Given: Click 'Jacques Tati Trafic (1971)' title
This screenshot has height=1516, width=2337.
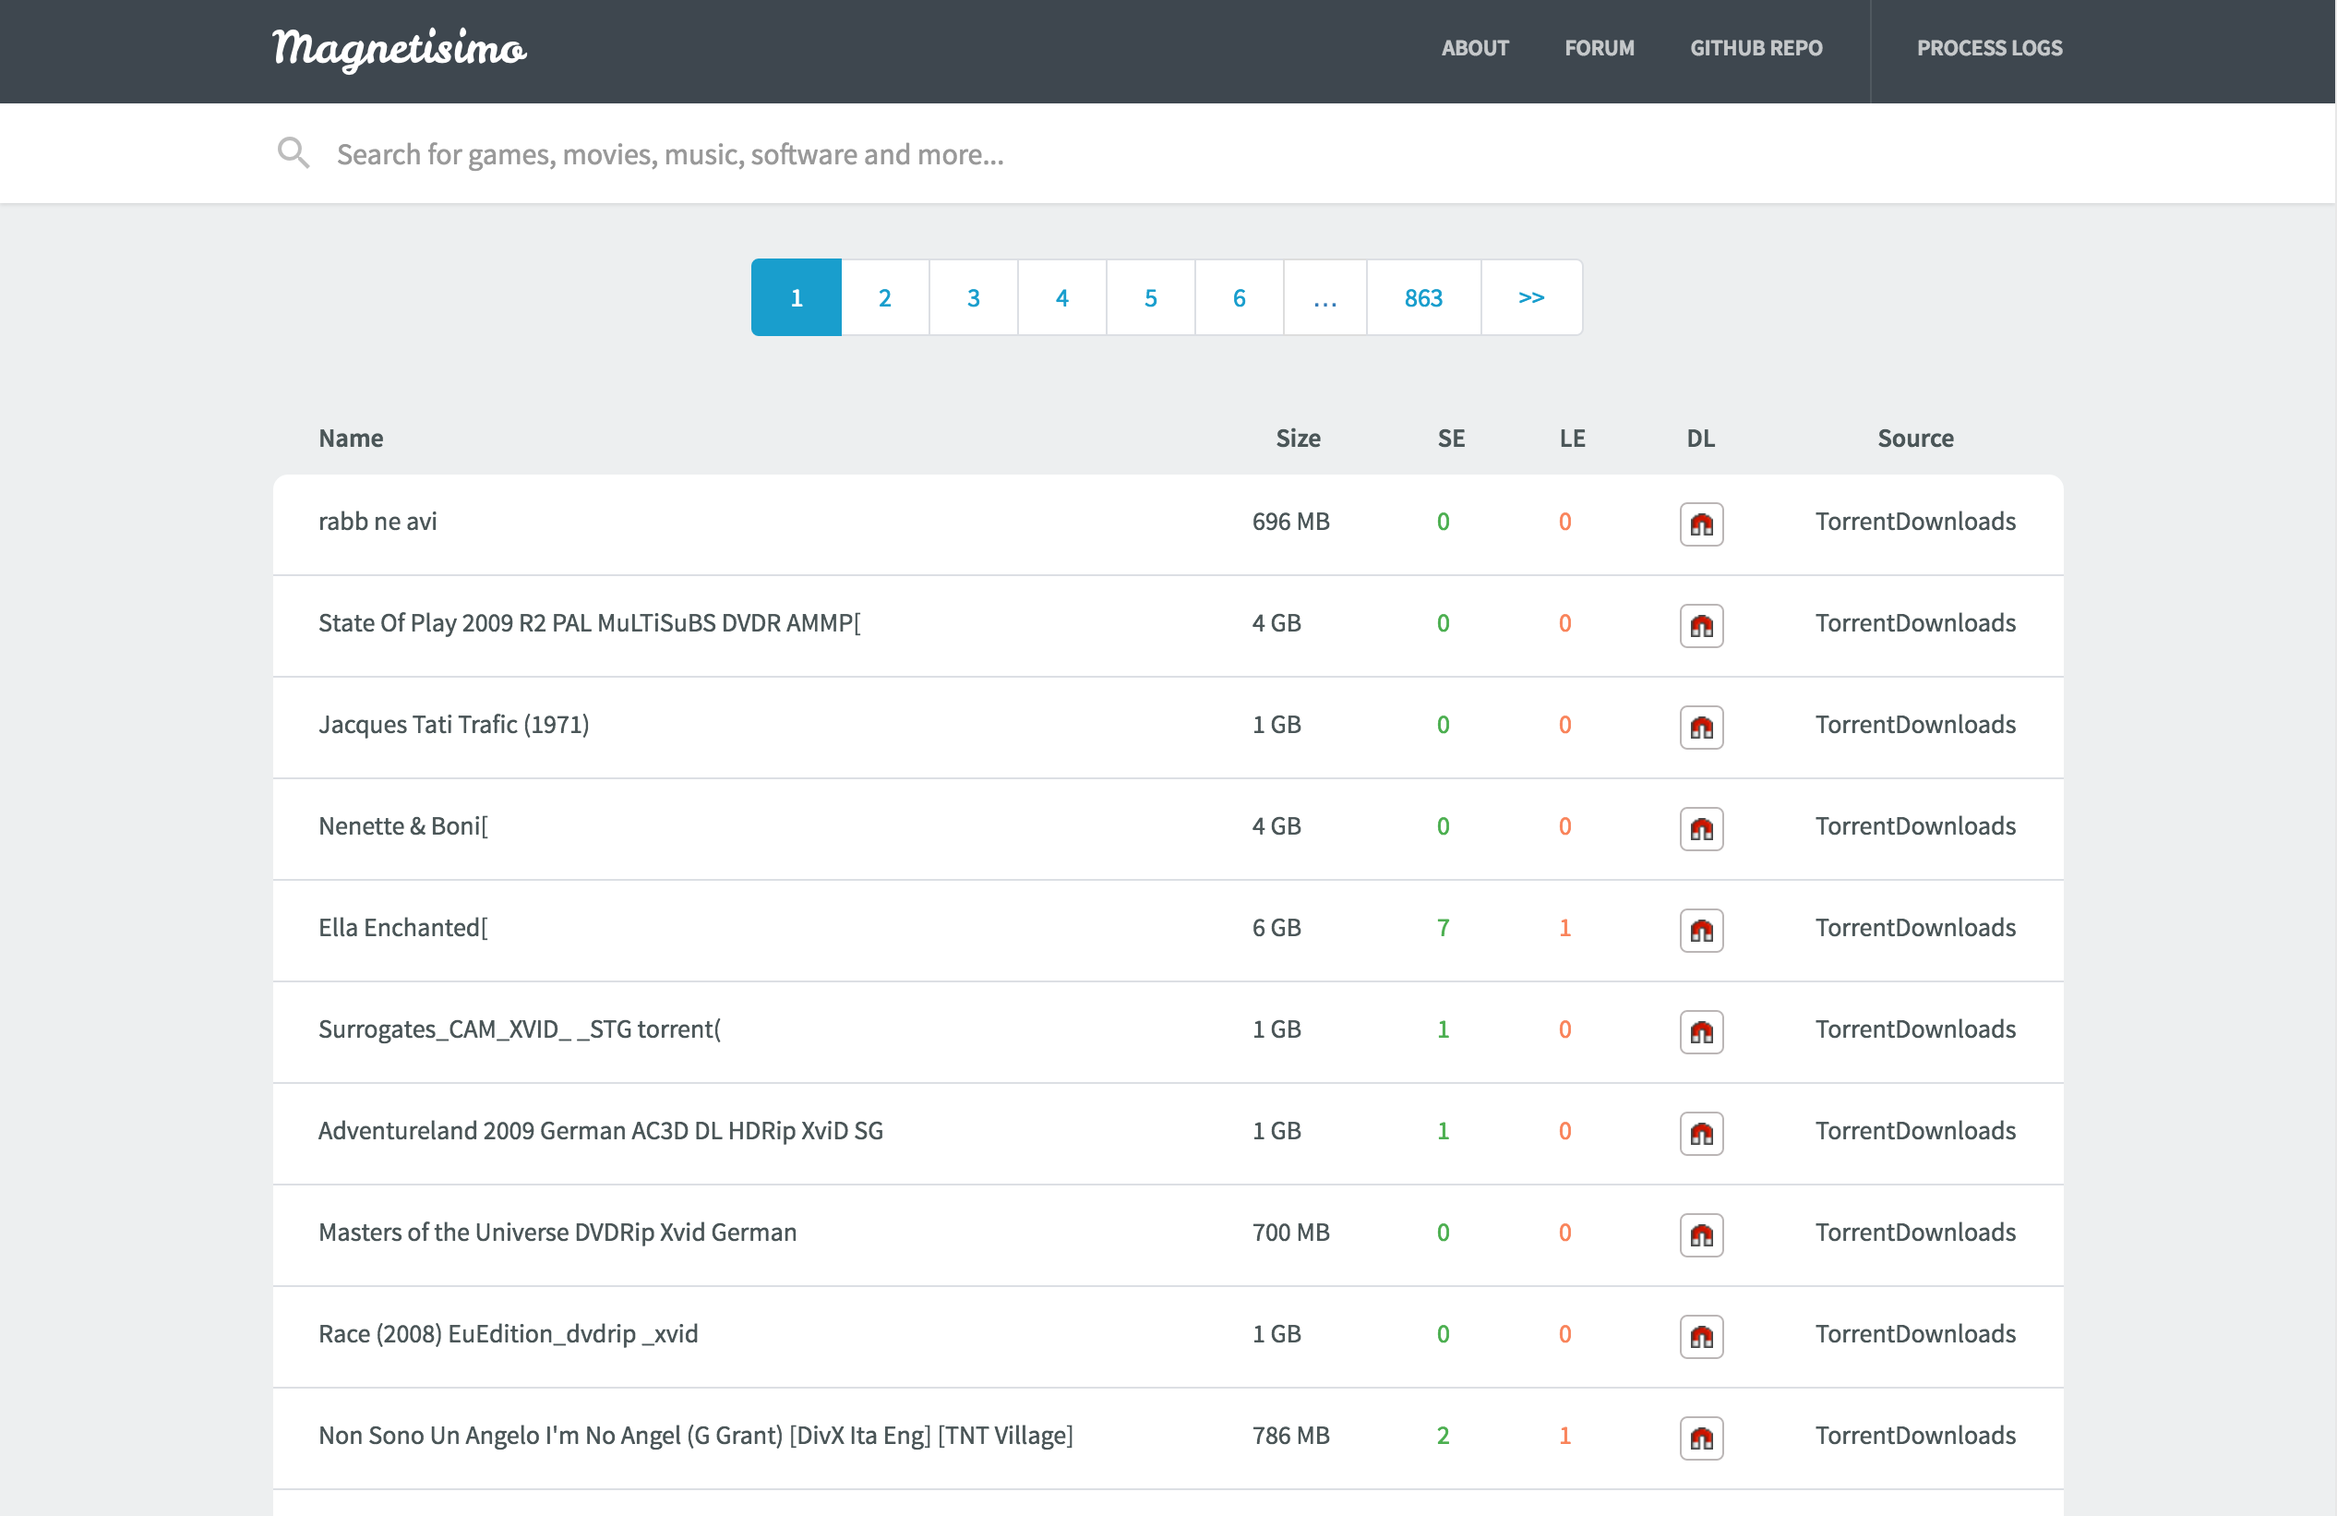Looking at the screenshot, I should (x=454, y=724).
